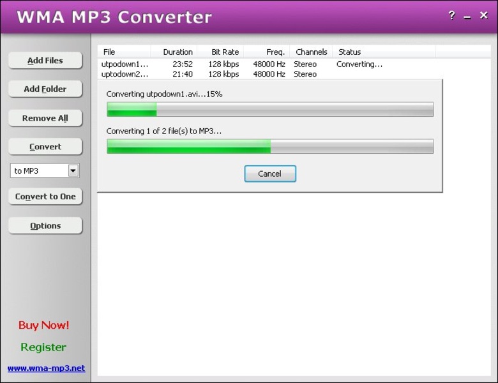This screenshot has width=498, height=383.
Task: Open the Options dialog
Action: click(45, 226)
